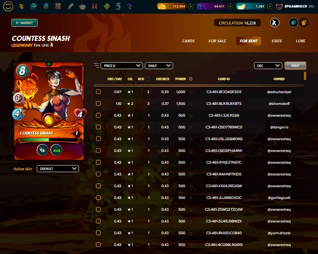Click card ID C3-461-Z5WQ2TZC4W
This screenshot has height=254, width=318.
(x=224, y=209)
